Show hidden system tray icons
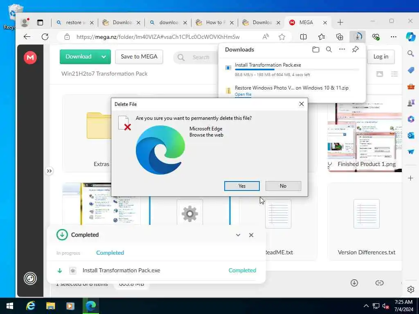The height and width of the screenshot is (314, 419). (x=366, y=306)
